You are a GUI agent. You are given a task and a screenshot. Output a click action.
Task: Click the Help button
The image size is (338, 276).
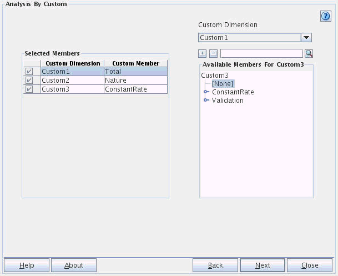27,265
